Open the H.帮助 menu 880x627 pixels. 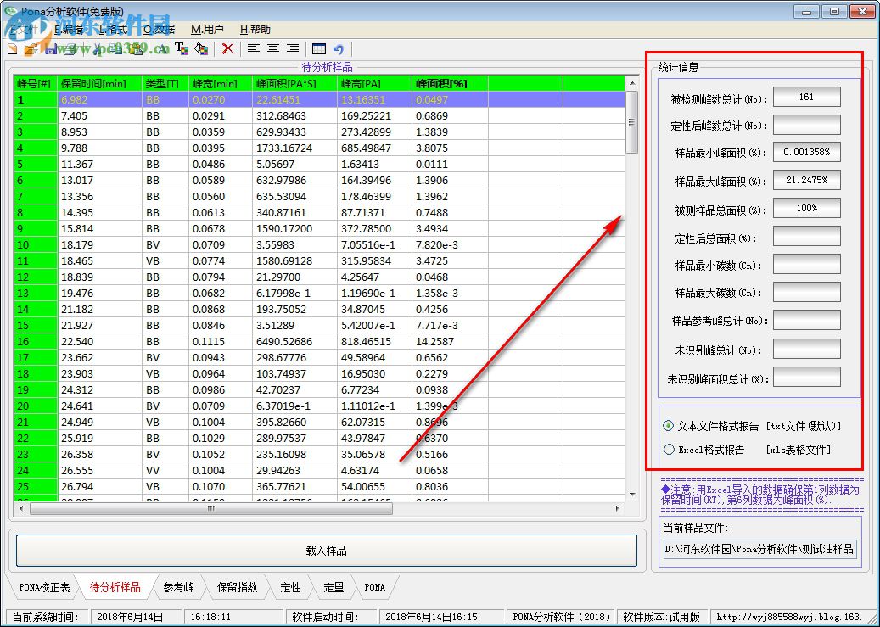coord(255,30)
